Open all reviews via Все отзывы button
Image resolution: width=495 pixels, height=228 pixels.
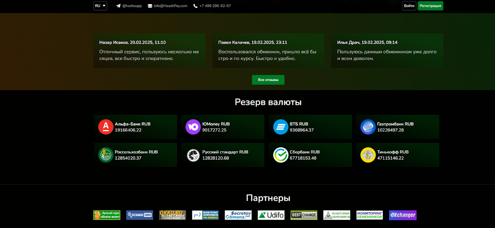(x=268, y=80)
